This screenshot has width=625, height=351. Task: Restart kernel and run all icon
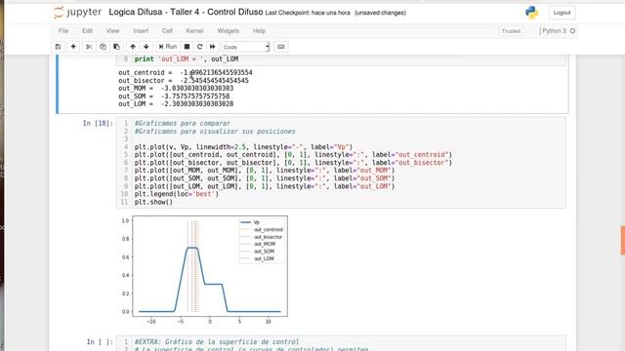point(213,47)
